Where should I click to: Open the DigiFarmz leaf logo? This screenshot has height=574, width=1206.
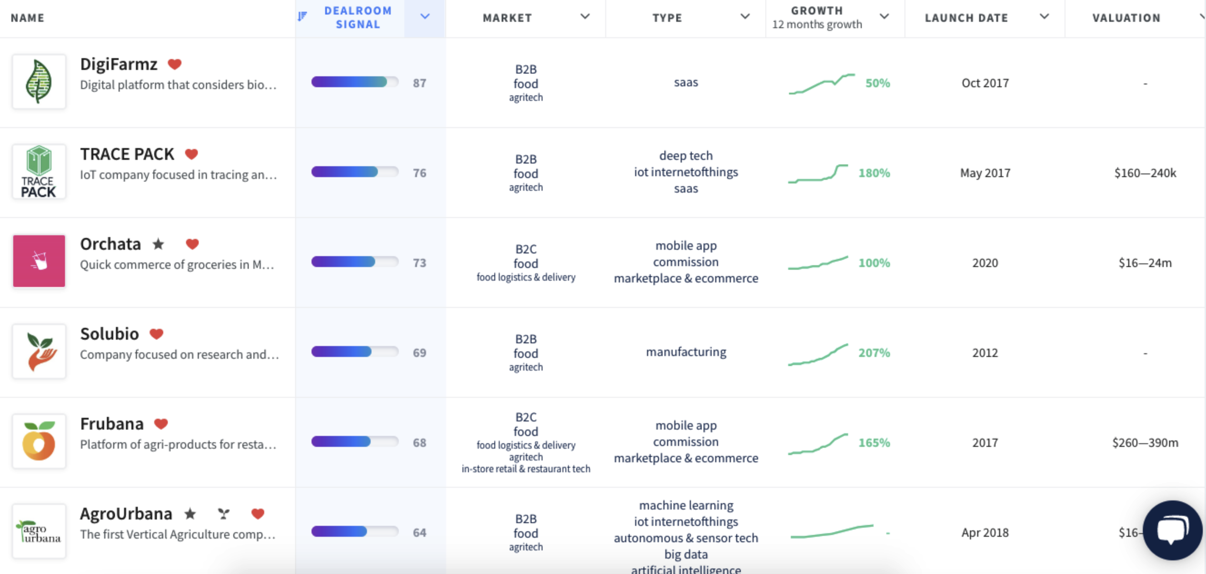pyautogui.click(x=39, y=82)
